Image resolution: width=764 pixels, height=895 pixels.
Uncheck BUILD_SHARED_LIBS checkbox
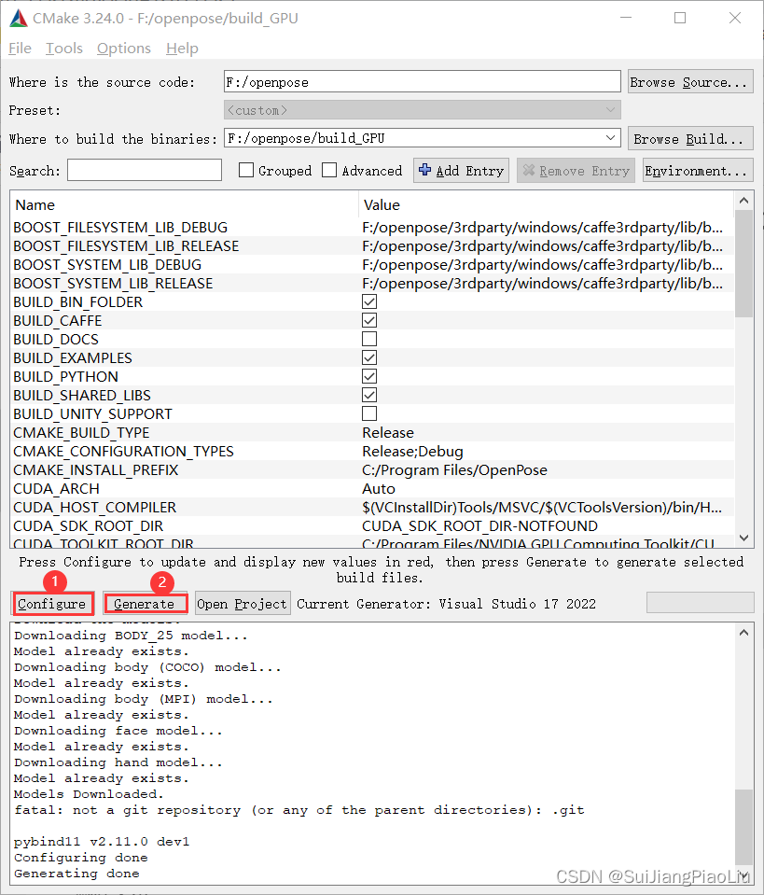pos(369,395)
